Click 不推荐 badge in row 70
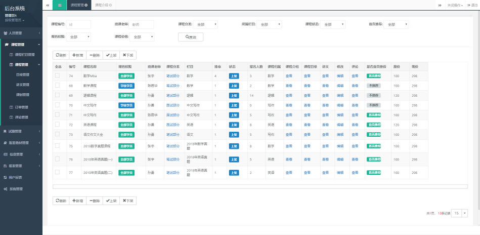Screen dimensions: 480x235 (373, 105)
